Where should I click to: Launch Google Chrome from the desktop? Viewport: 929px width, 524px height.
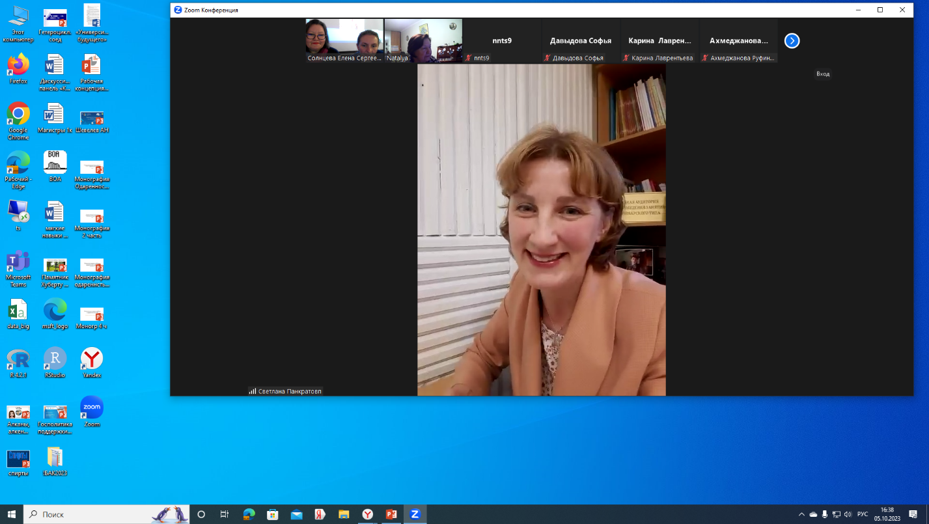pos(18,121)
